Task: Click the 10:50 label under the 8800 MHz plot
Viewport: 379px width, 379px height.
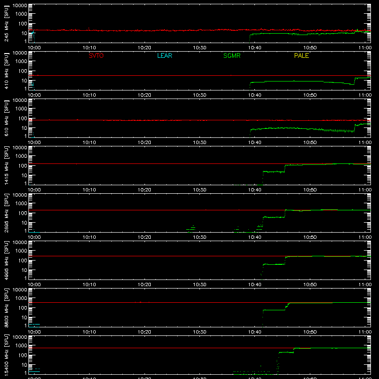Action: click(310, 332)
